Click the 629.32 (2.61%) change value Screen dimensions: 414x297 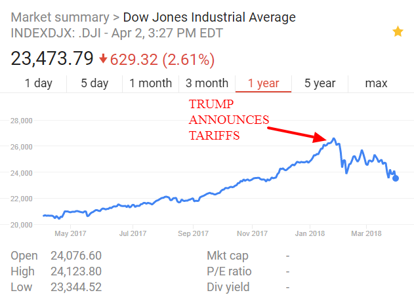tap(162, 59)
